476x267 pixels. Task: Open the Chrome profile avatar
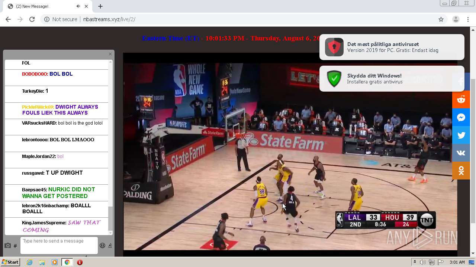[x=456, y=19]
